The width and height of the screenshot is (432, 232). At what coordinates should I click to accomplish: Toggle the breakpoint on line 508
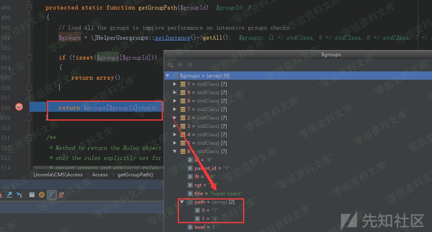click(x=19, y=107)
